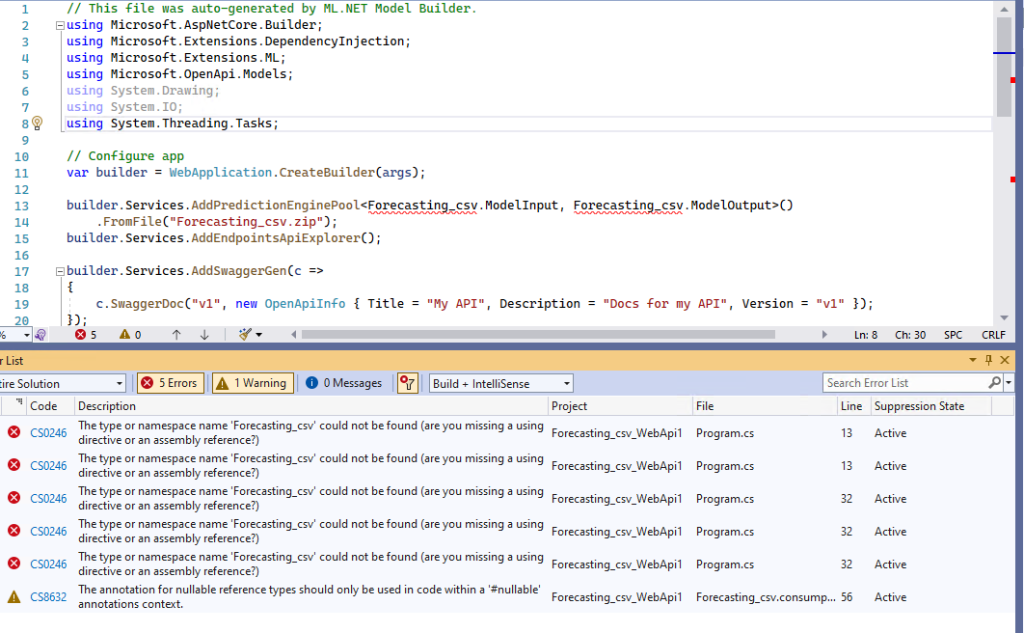Click the horizontal scrollbar right arrow

824,335
